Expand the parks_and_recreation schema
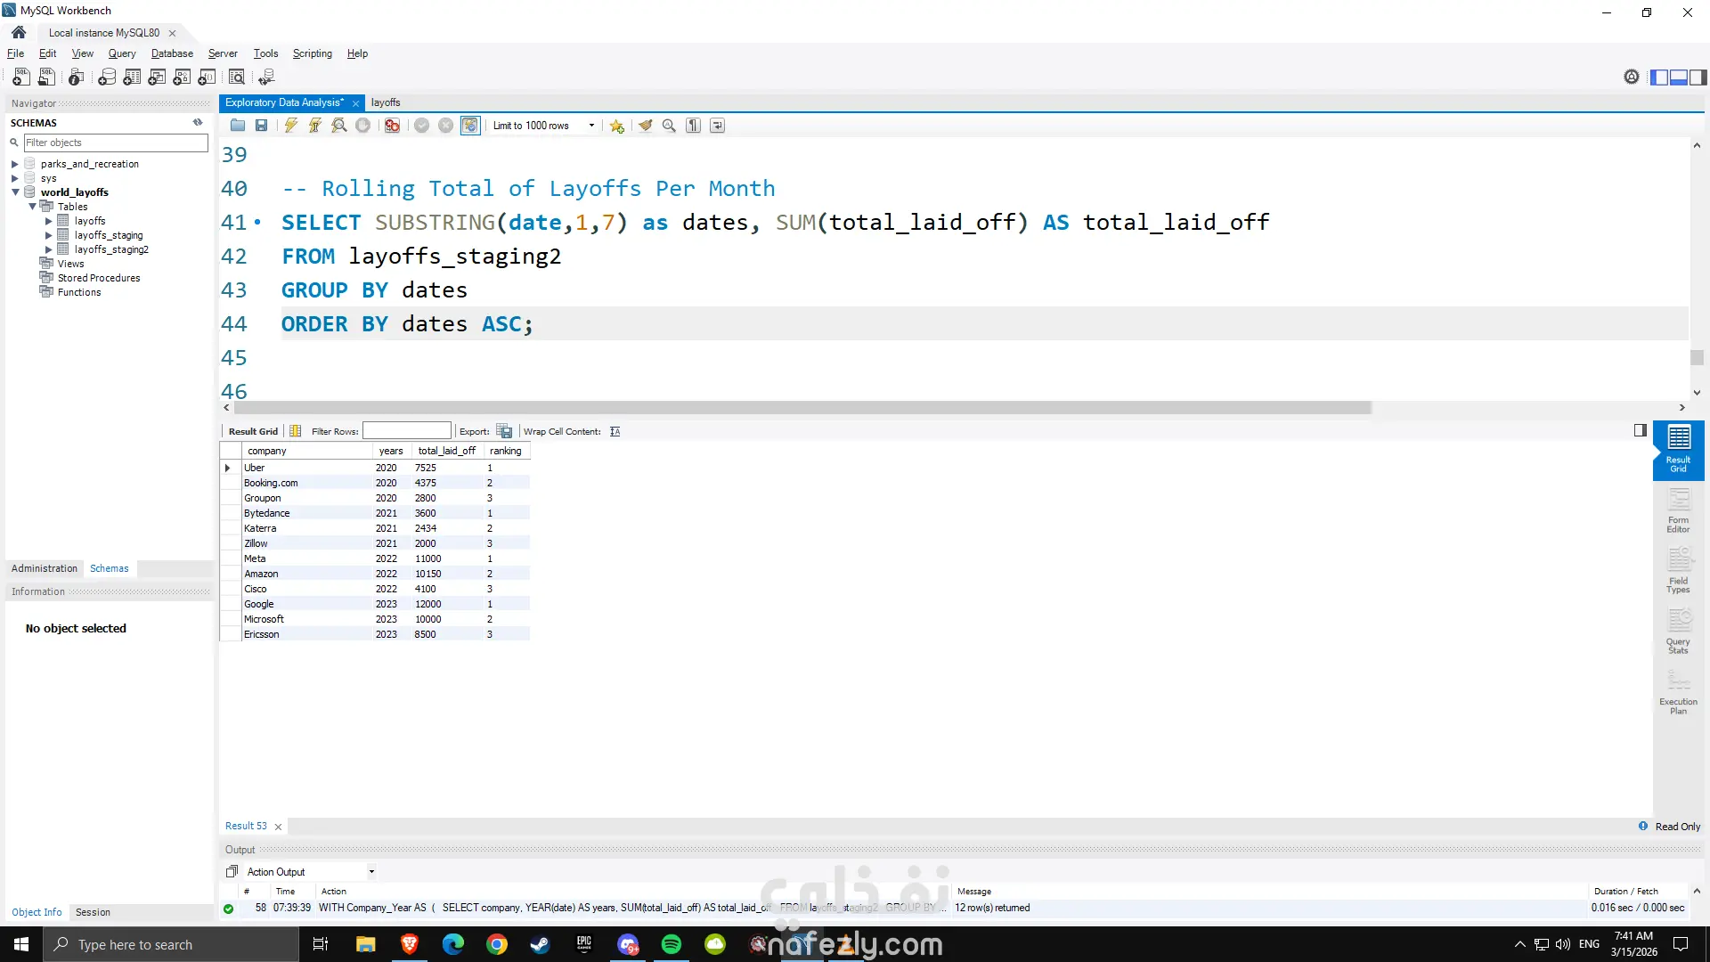The image size is (1710, 962). coord(15,164)
